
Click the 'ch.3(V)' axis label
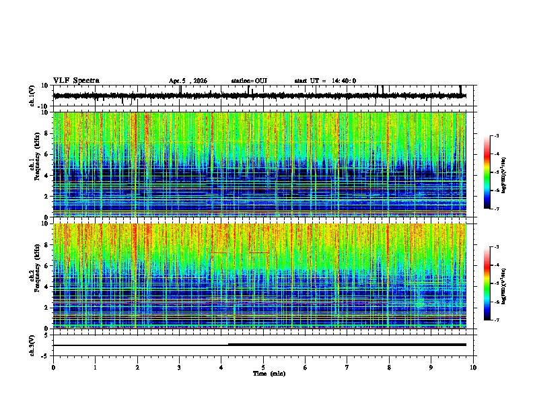tap(32, 345)
